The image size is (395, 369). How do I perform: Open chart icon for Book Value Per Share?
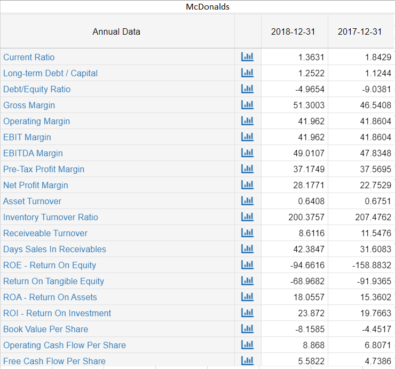247,328
